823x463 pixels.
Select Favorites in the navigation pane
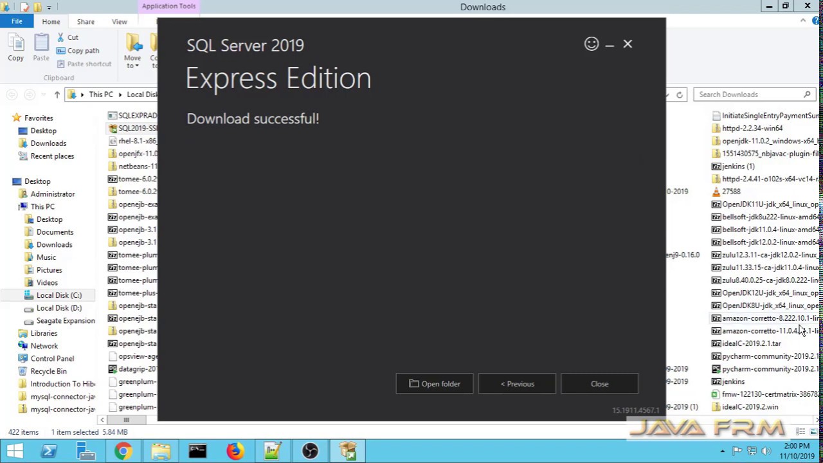(39, 118)
